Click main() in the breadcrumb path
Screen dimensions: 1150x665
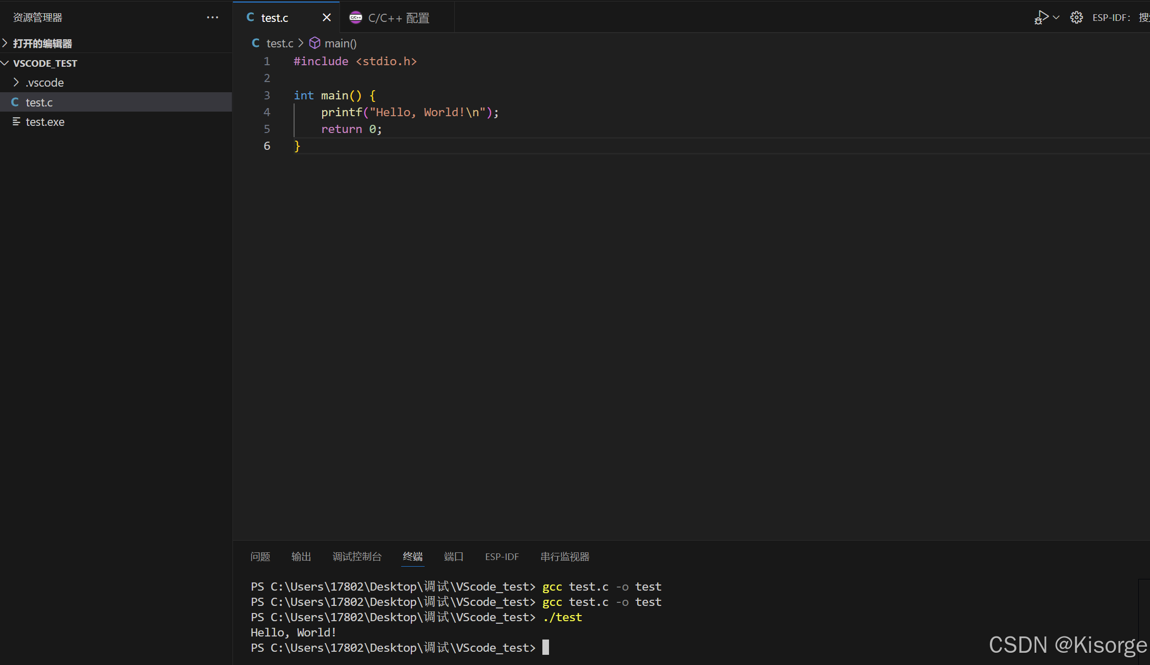tap(341, 43)
